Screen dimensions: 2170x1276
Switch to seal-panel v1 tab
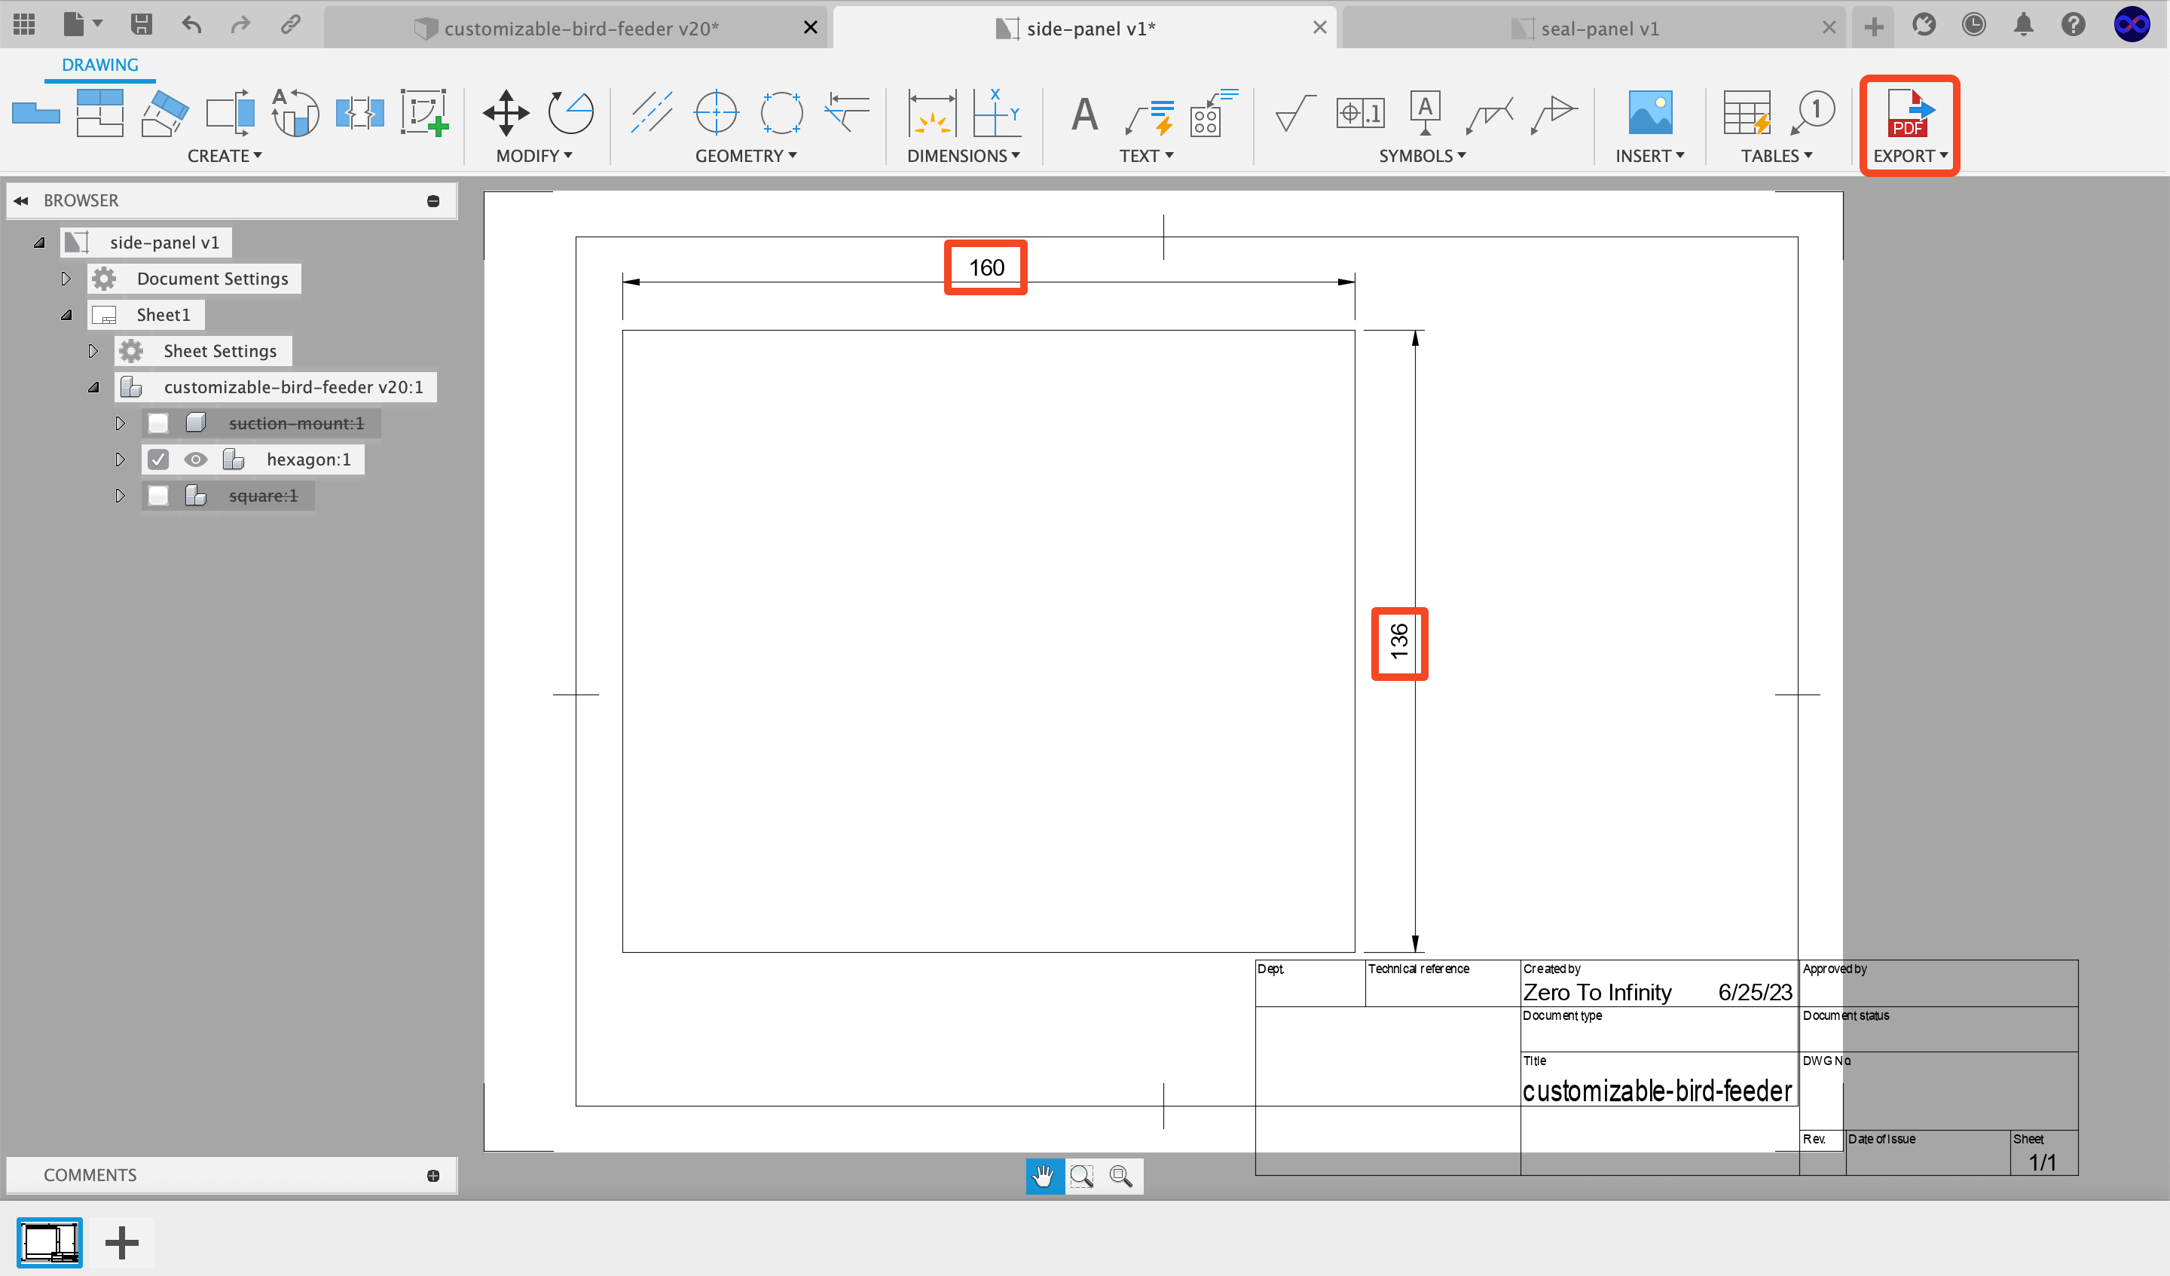[1598, 29]
